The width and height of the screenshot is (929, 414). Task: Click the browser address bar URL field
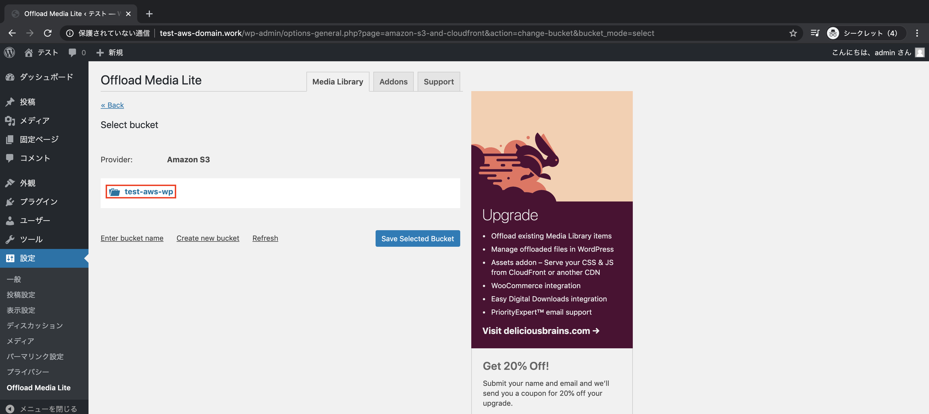tap(407, 33)
